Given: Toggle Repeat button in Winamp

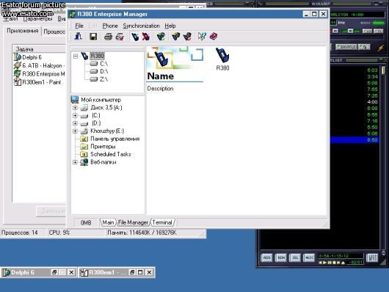Looking at the screenshot, I should coord(364,47).
